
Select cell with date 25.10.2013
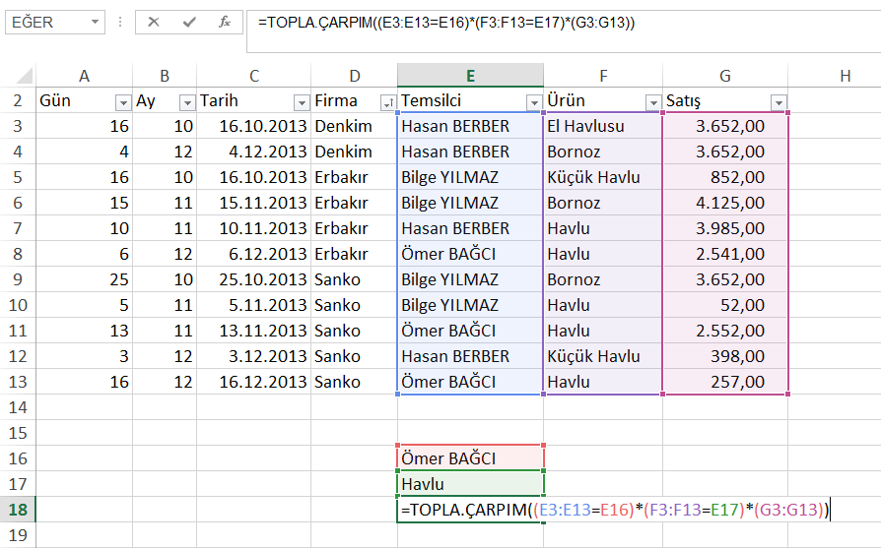(253, 279)
